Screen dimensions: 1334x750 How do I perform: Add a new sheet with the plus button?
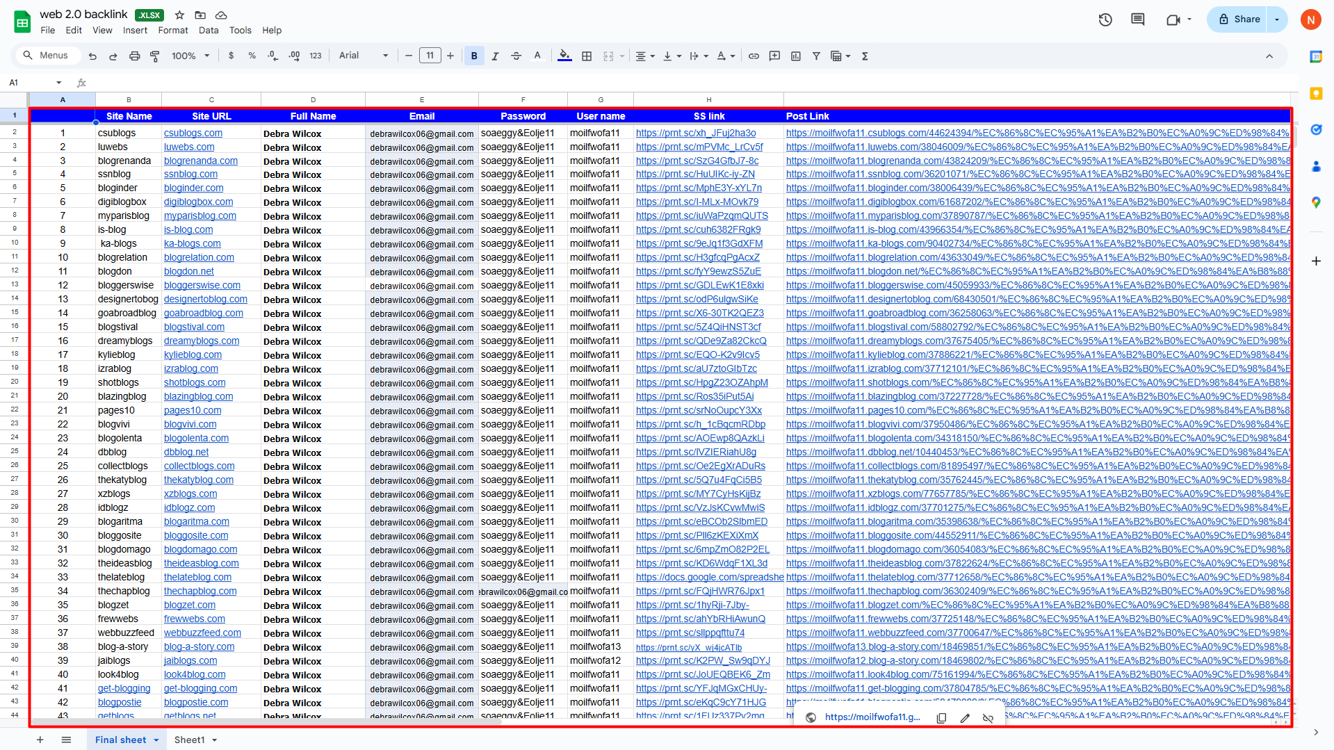click(x=40, y=740)
